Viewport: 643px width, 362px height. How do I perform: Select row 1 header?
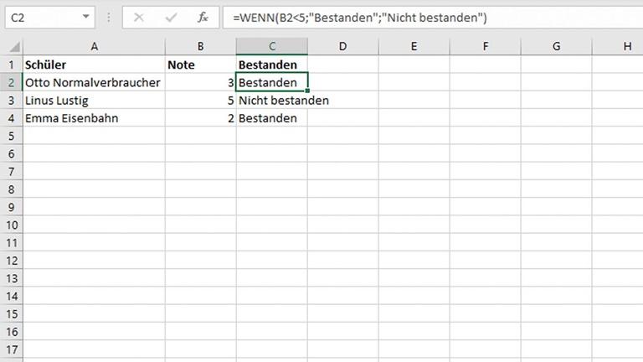pyautogui.click(x=11, y=65)
